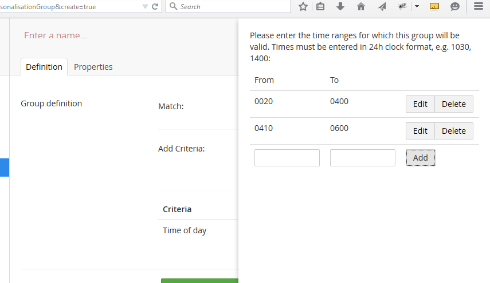The width and height of the screenshot is (490, 283).
Task: Select the Definition tab
Action: (x=44, y=67)
